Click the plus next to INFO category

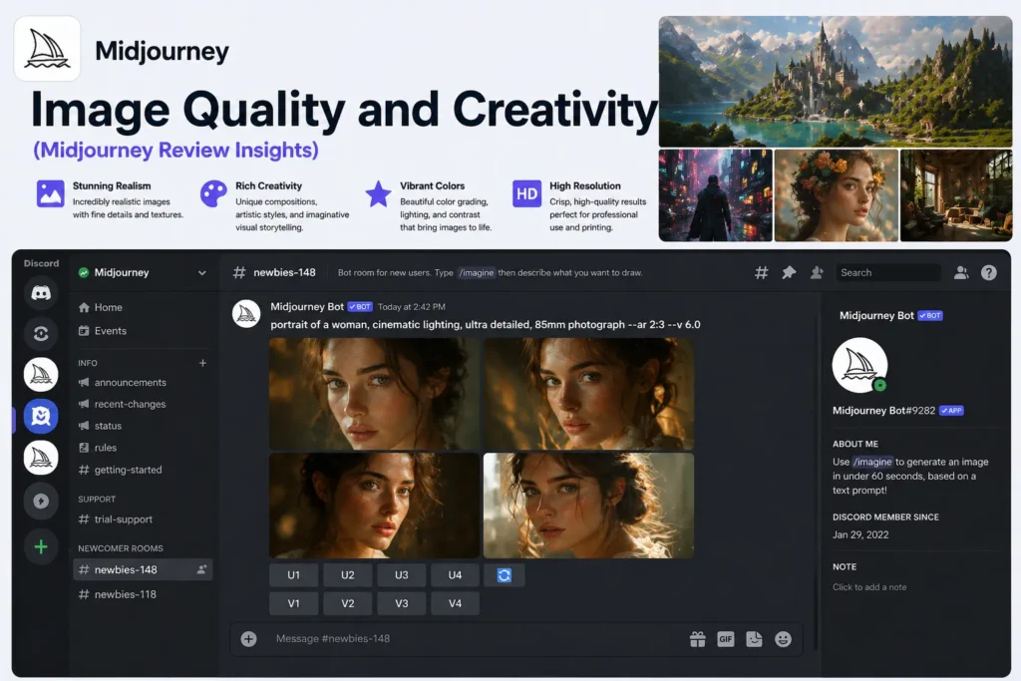point(202,363)
